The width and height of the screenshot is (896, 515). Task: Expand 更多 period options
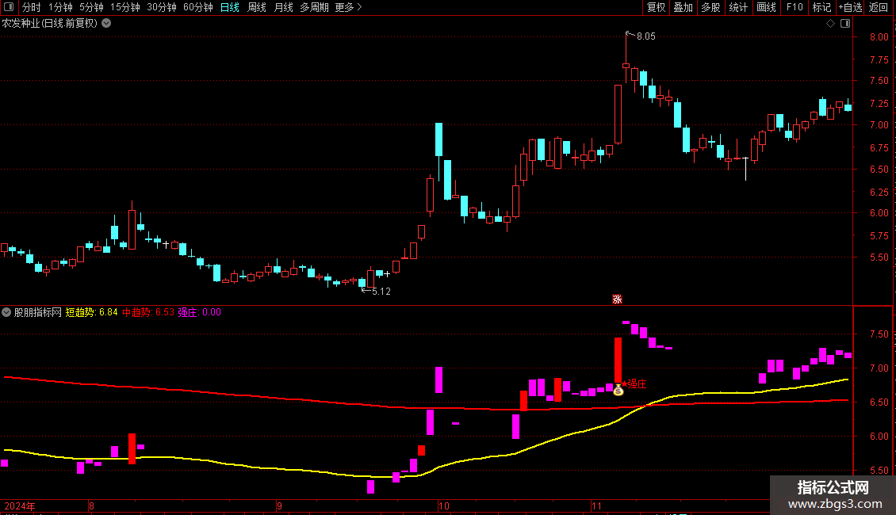[349, 7]
